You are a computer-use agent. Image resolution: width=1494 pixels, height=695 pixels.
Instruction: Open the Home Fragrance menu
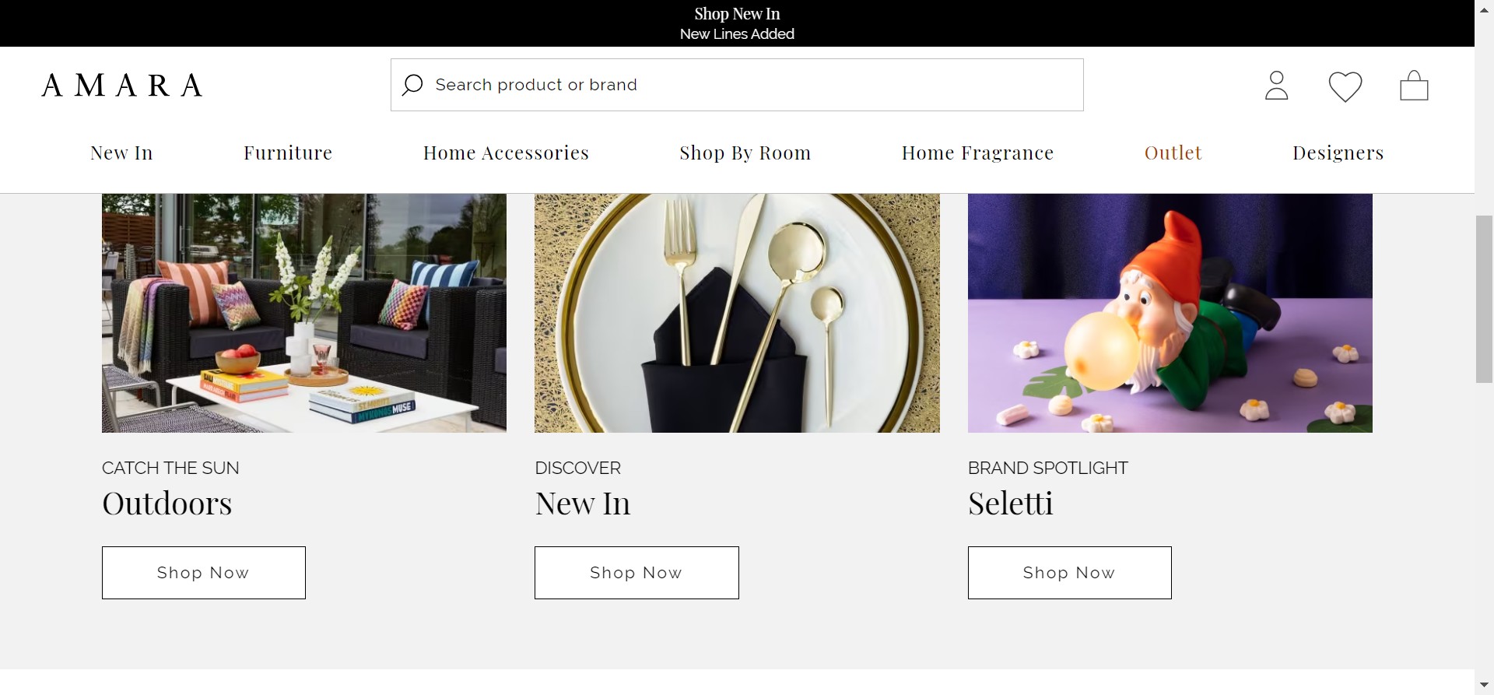(977, 153)
